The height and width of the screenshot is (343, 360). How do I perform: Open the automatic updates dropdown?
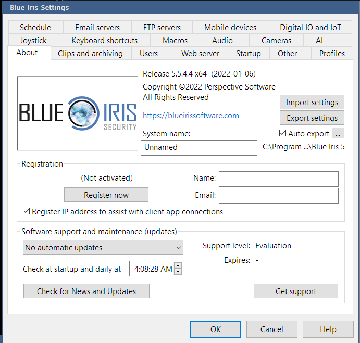click(x=103, y=247)
